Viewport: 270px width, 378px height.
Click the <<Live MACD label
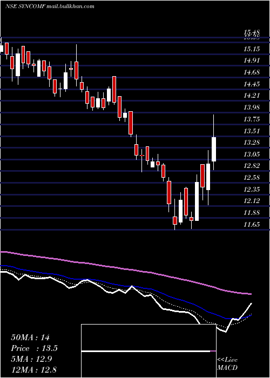tap(227, 364)
